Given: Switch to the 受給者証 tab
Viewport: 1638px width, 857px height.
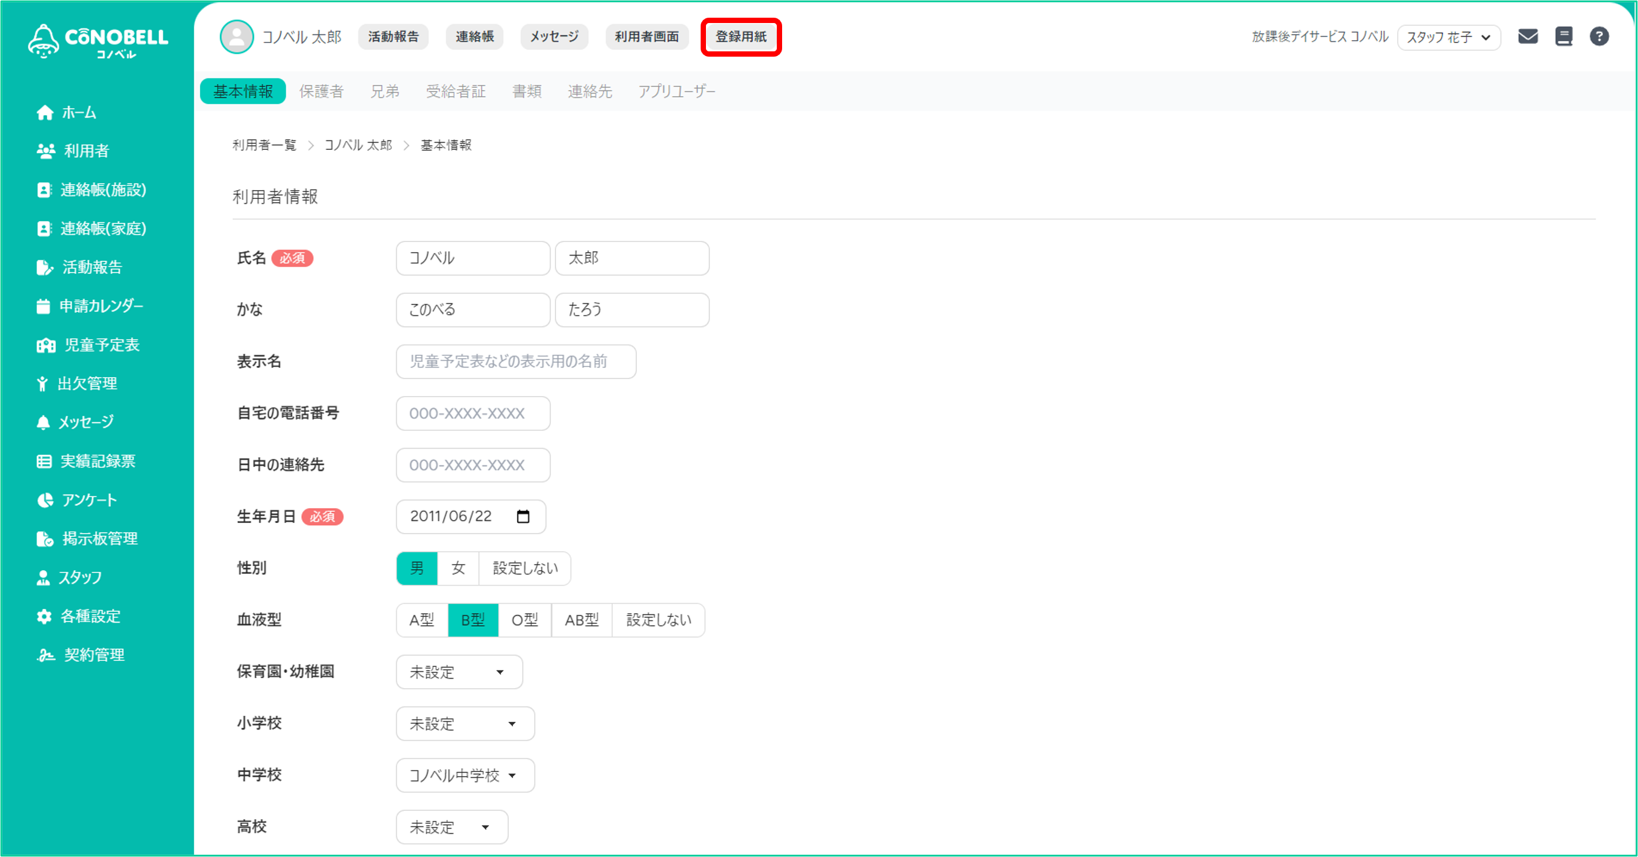Looking at the screenshot, I should click(455, 91).
